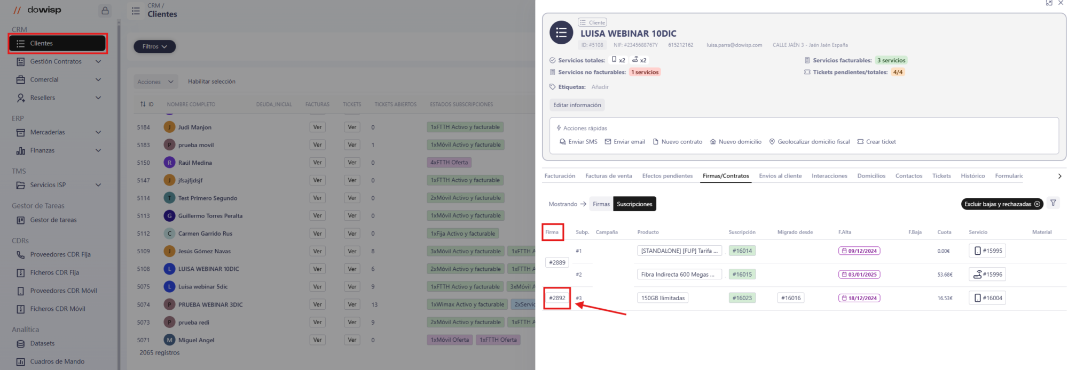Click Ver tickets for Raúl Medina
The height and width of the screenshot is (370, 1068).
(352, 163)
